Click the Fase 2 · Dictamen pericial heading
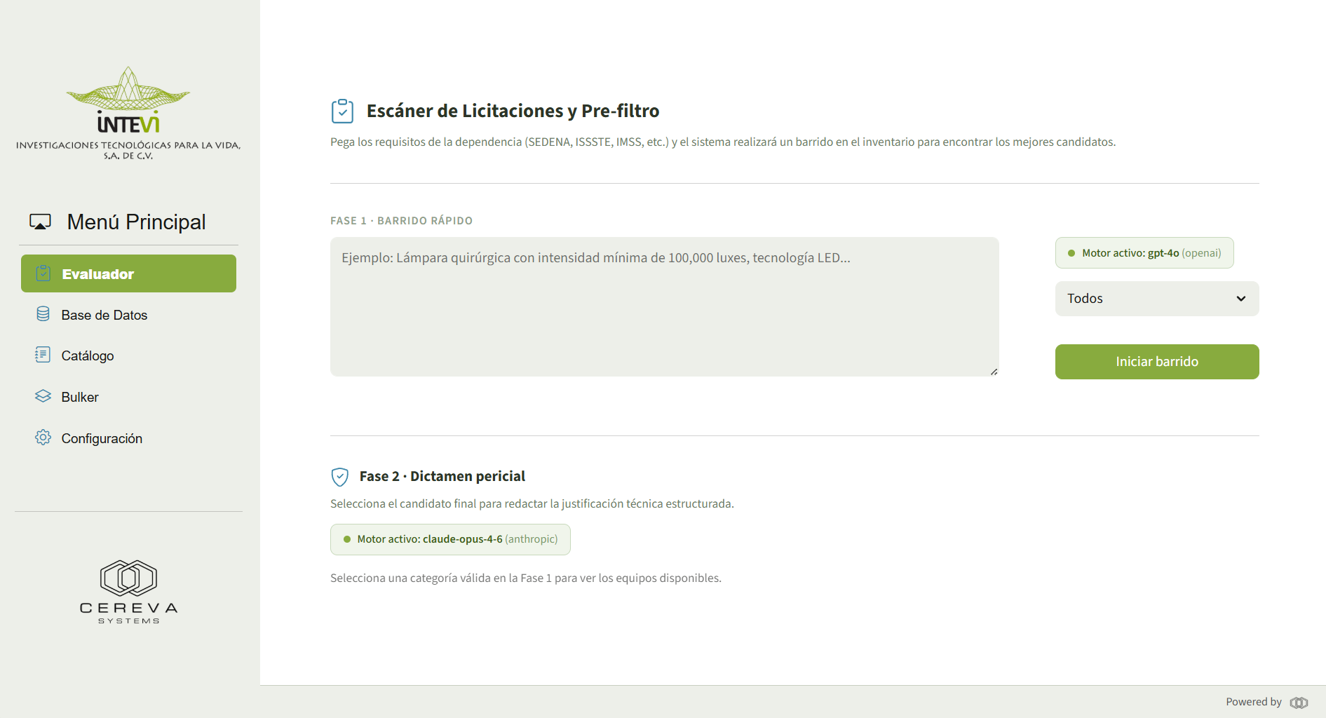Viewport: 1326px width, 718px height. (442, 476)
